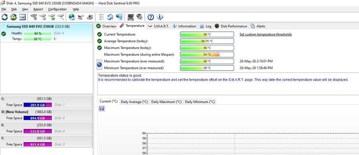The height and width of the screenshot is (155, 359).
Task: Select the Daily Average (°C) chart tab
Action: [x=134, y=102]
